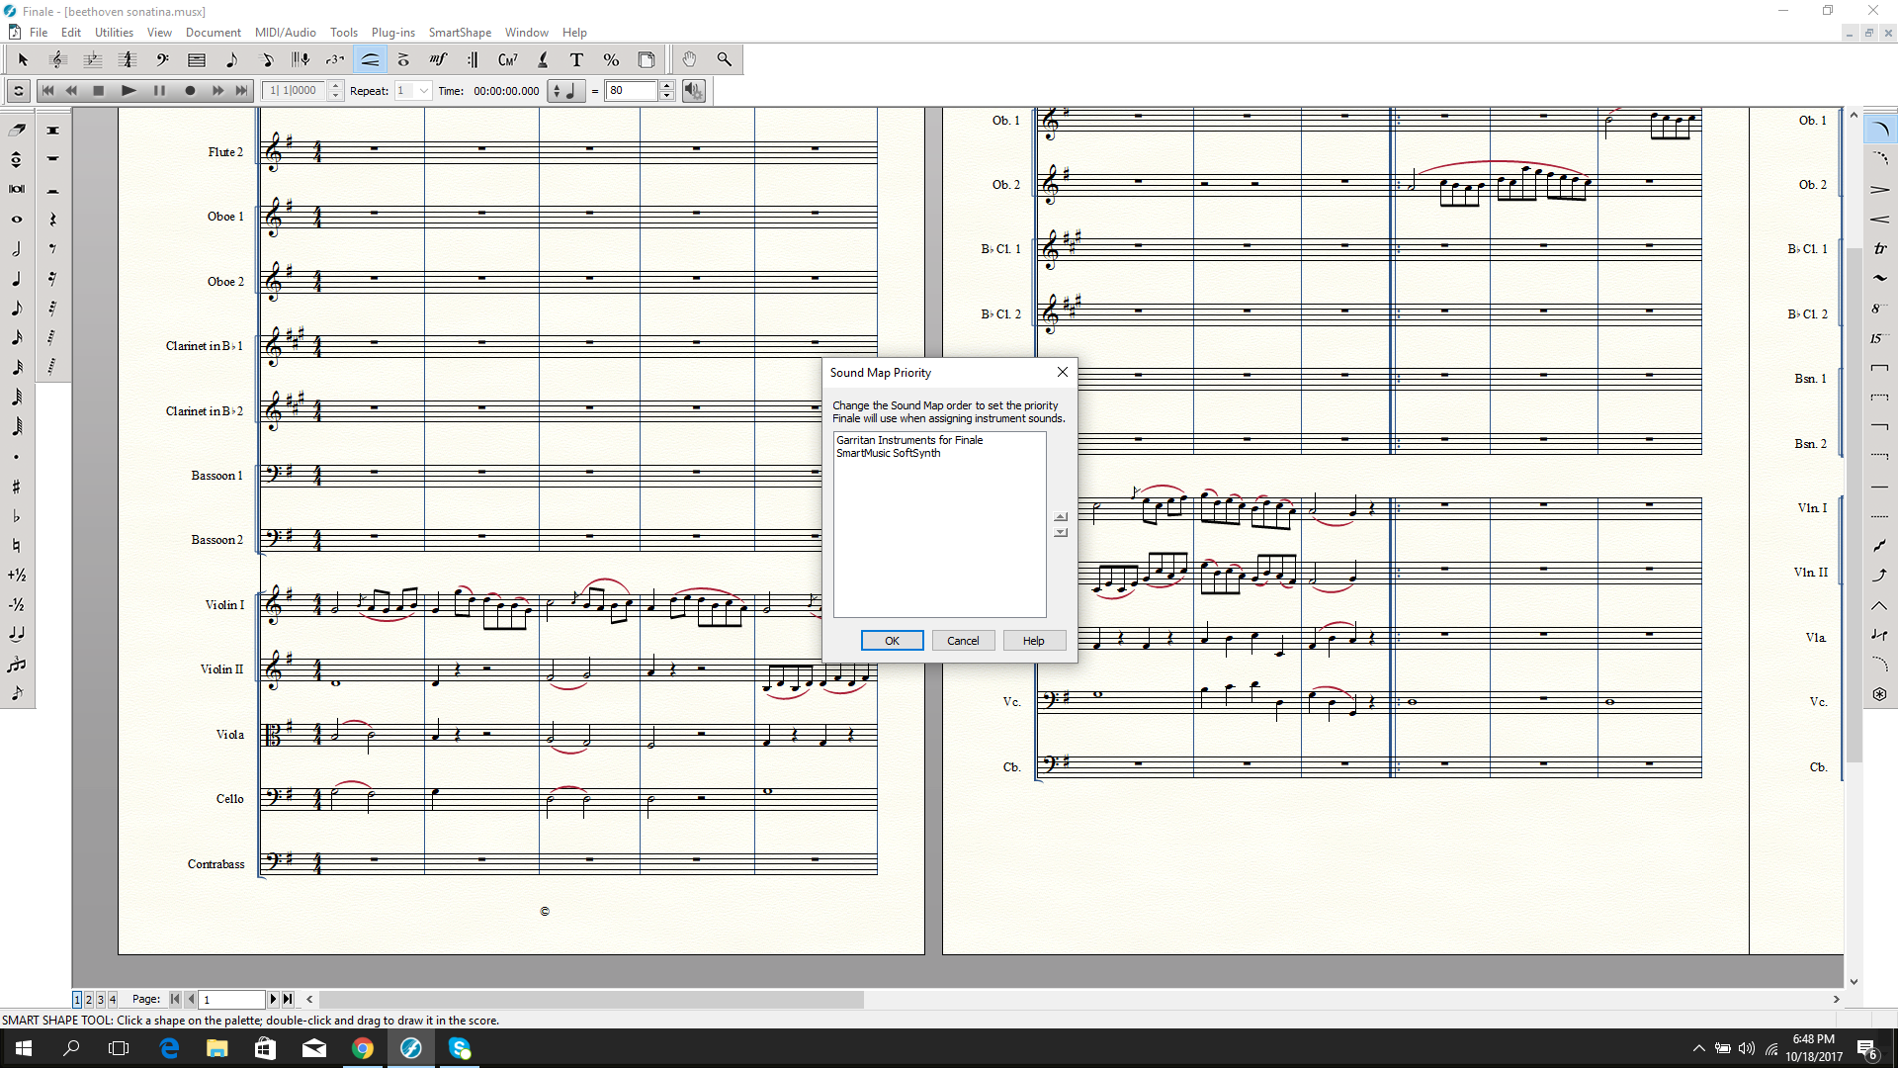1898x1068 pixels.
Task: Switch to layer 2
Action: pyautogui.click(x=89, y=1000)
